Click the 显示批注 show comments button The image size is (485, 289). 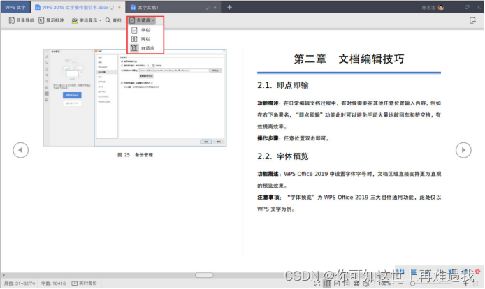[51, 20]
